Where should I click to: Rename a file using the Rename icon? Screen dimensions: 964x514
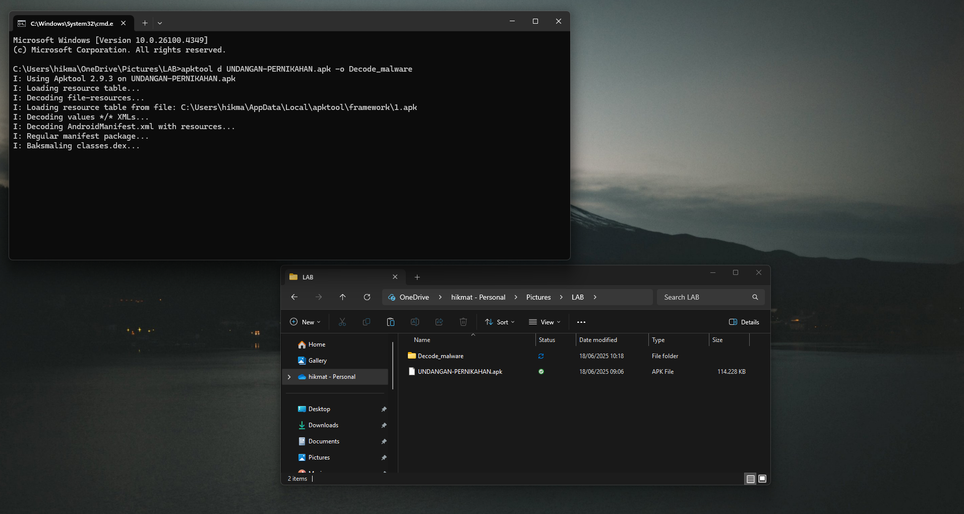415,322
